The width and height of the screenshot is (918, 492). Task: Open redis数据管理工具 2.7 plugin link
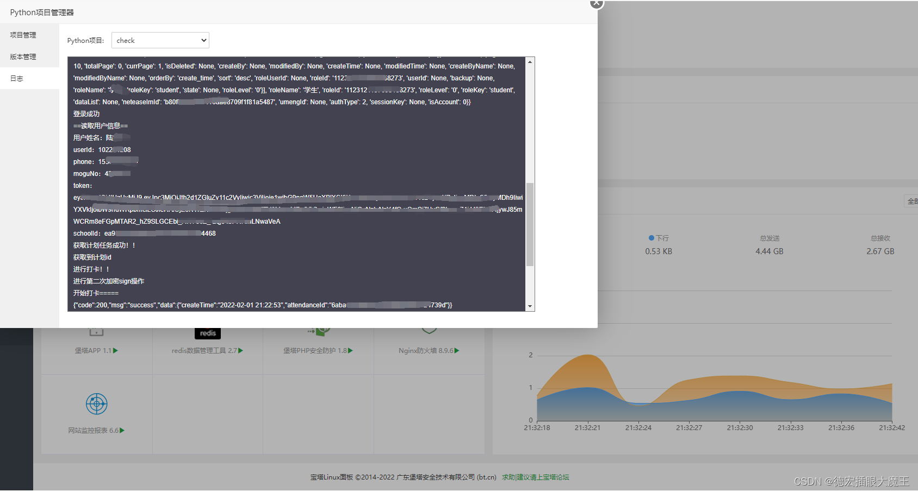click(204, 350)
